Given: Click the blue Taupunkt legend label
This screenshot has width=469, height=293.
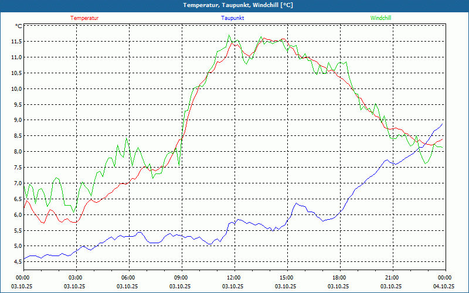Looking at the screenshot, I should 233,18.
